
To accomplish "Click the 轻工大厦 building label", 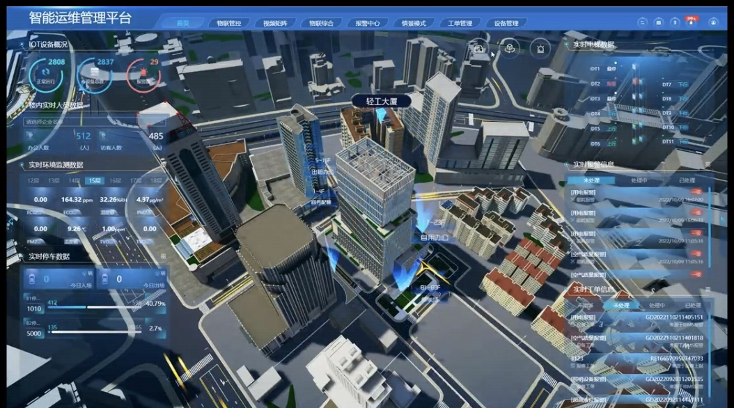I will tap(380, 101).
